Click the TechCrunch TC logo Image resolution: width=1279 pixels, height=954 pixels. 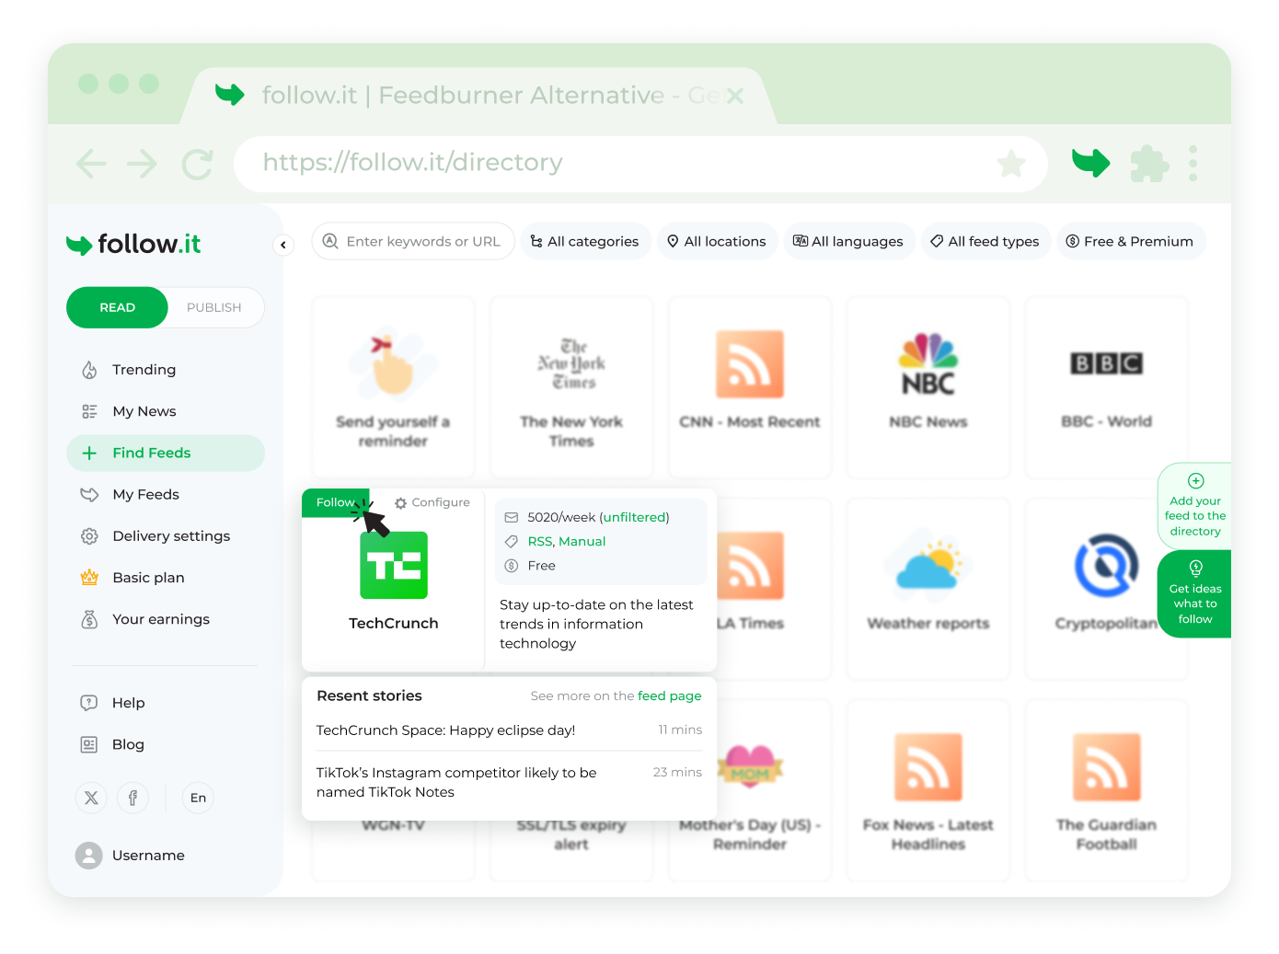click(394, 565)
